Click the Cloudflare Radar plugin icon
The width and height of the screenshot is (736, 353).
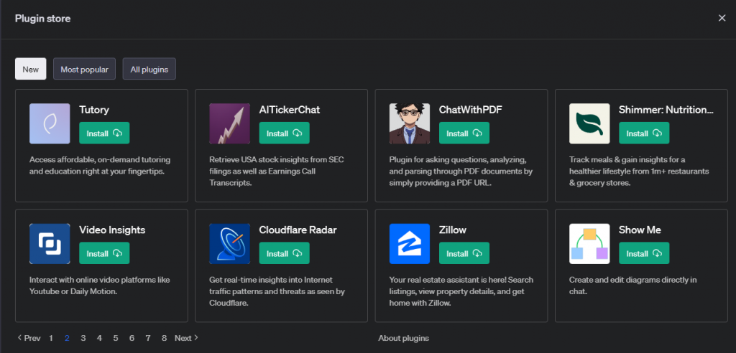[x=229, y=243]
